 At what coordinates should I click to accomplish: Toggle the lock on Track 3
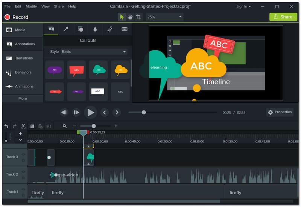pyautogui.click(x=23, y=160)
